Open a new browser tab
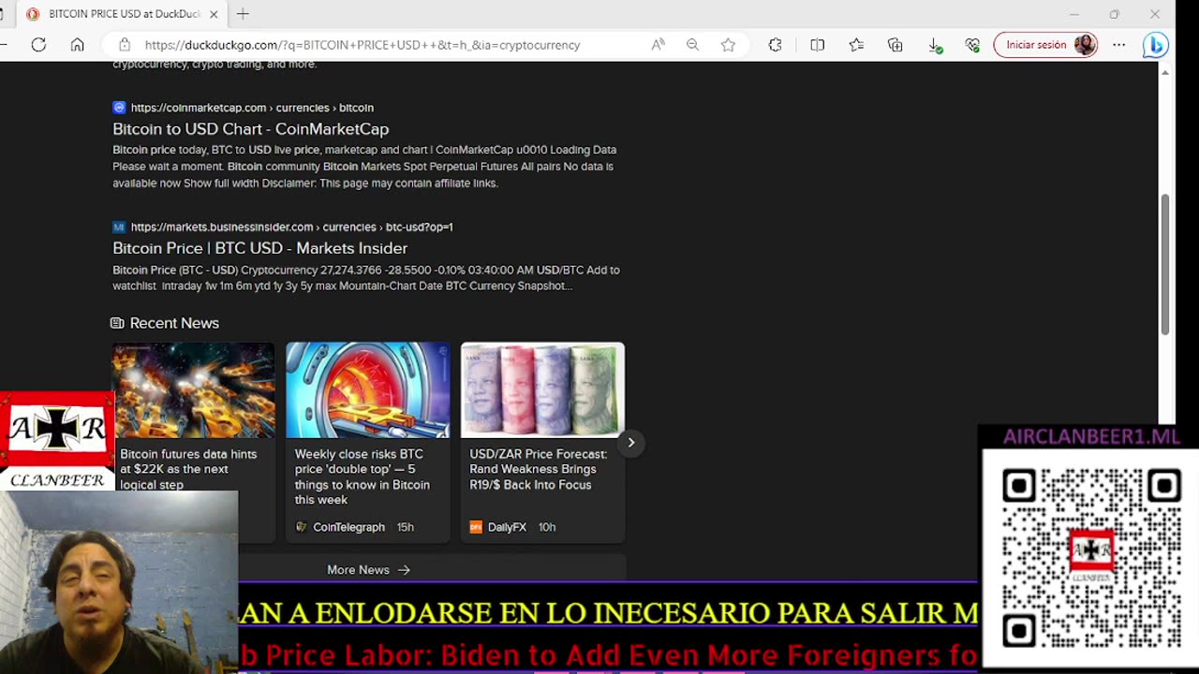The height and width of the screenshot is (674, 1199). [x=243, y=14]
